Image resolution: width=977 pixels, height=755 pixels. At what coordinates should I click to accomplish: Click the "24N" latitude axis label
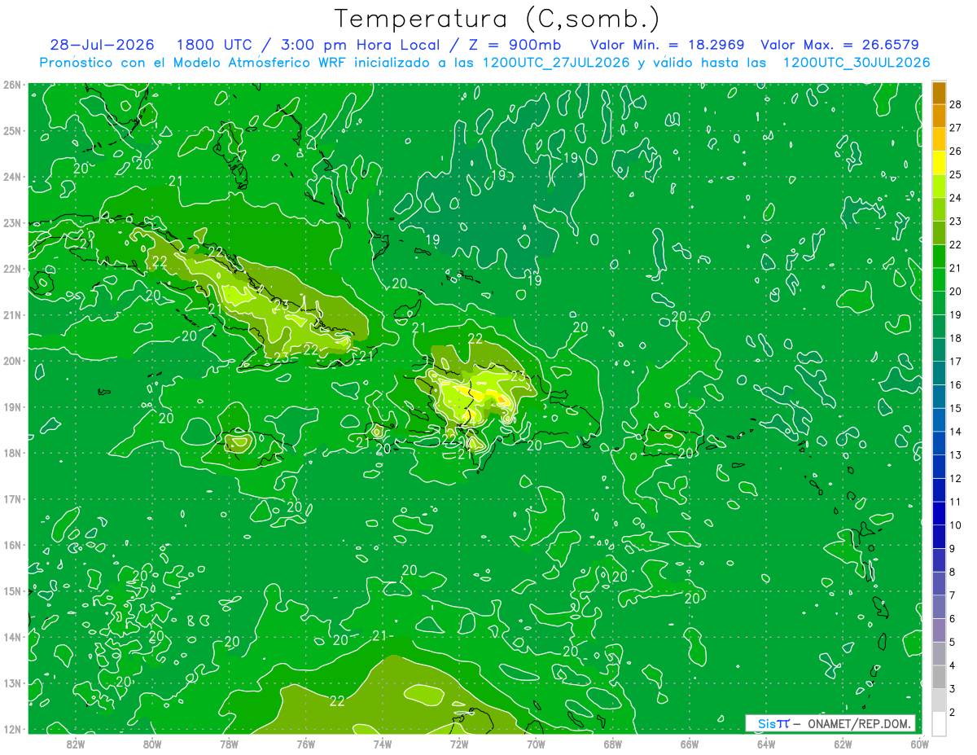pyautogui.click(x=11, y=177)
